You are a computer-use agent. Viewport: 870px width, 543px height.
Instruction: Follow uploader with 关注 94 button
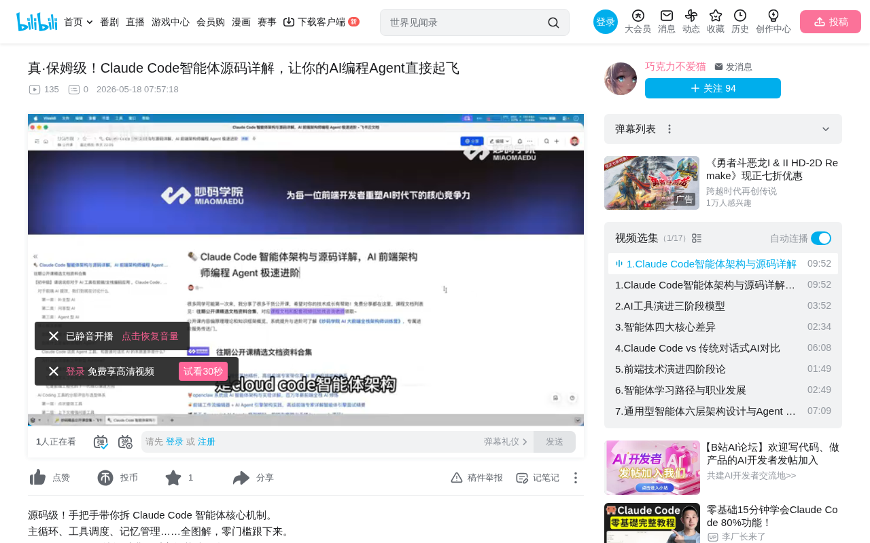(x=713, y=88)
